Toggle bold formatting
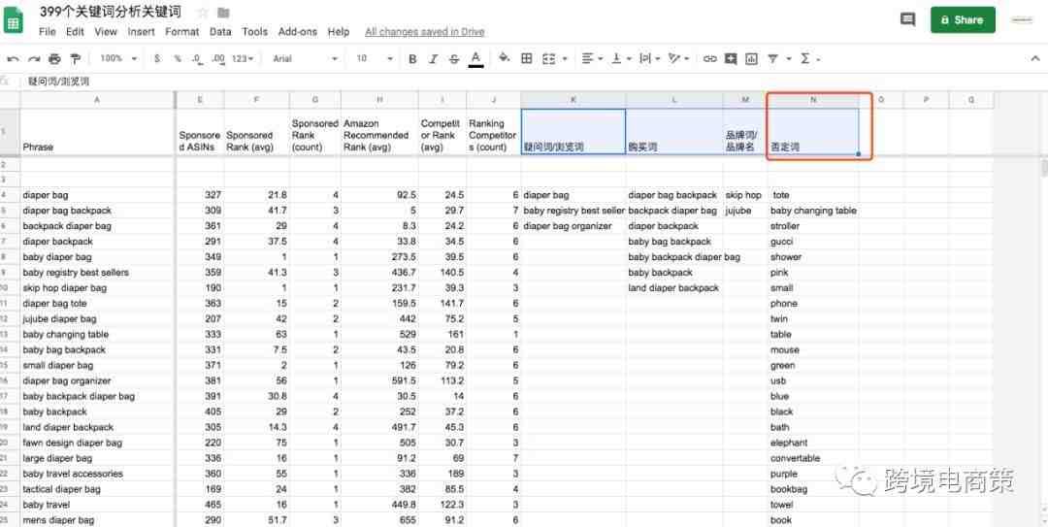The height and width of the screenshot is (527, 1048). pos(412,59)
